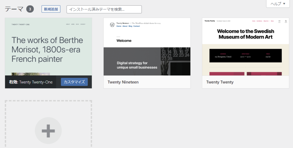Click the Twenty Twenty theme name
The height and width of the screenshot is (148, 293).
tap(220, 82)
